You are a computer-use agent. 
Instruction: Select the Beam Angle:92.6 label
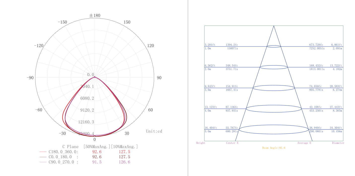(274, 148)
